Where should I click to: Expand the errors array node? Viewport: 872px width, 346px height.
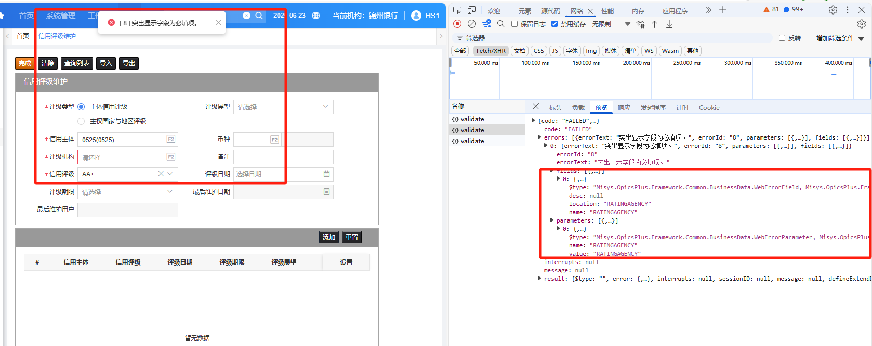(x=539, y=137)
